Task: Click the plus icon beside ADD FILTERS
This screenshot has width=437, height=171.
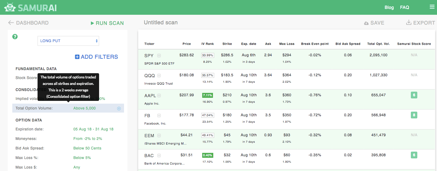Action: 77,57
